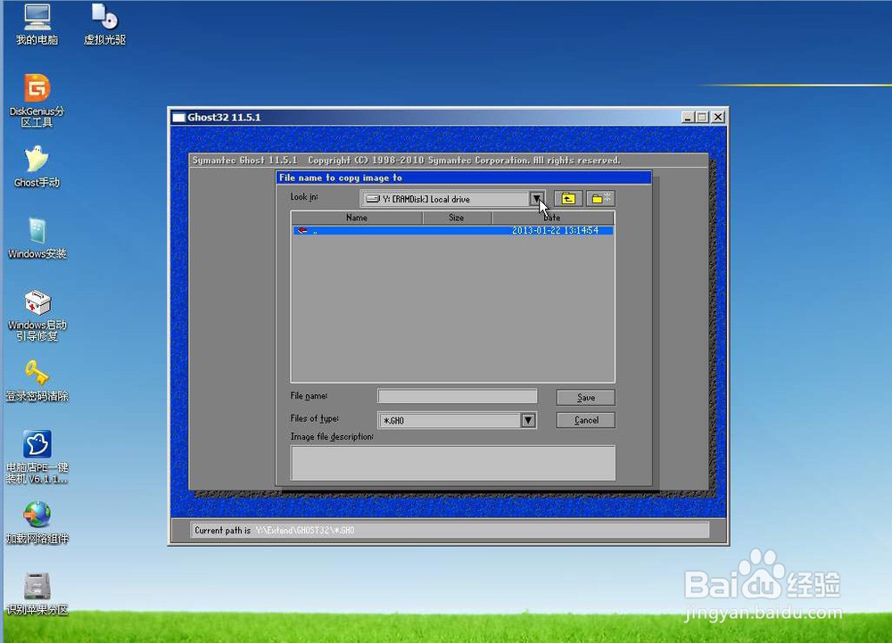Click the Save button

(x=585, y=398)
